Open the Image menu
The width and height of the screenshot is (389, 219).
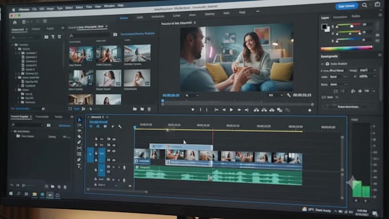tap(50, 9)
